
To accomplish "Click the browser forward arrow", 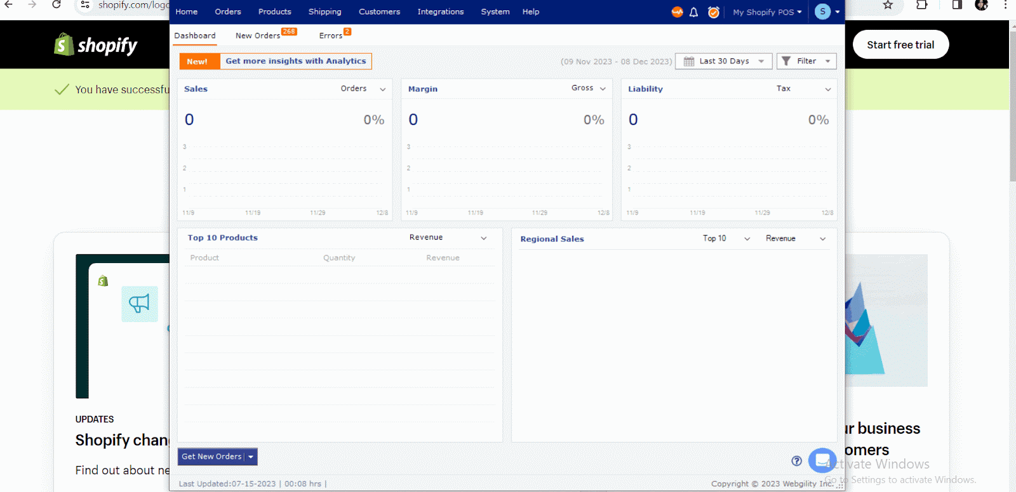I will (x=32, y=5).
